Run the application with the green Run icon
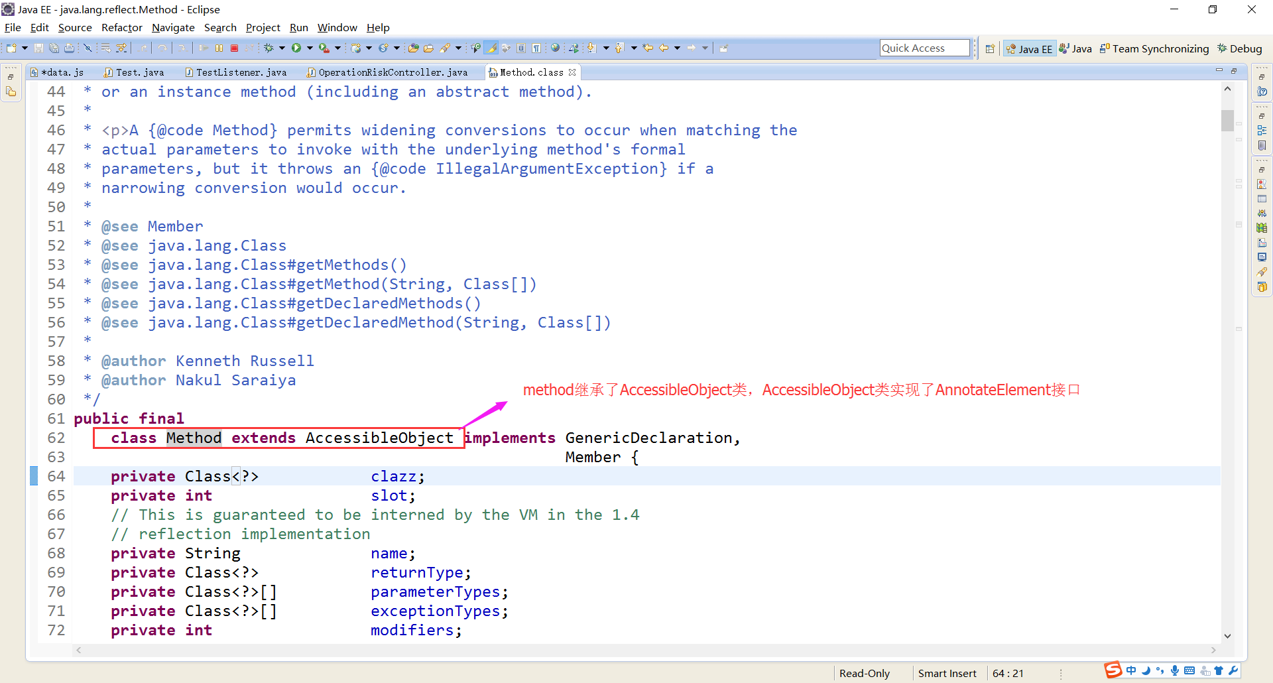Image resolution: width=1273 pixels, height=683 pixels. pos(297,48)
